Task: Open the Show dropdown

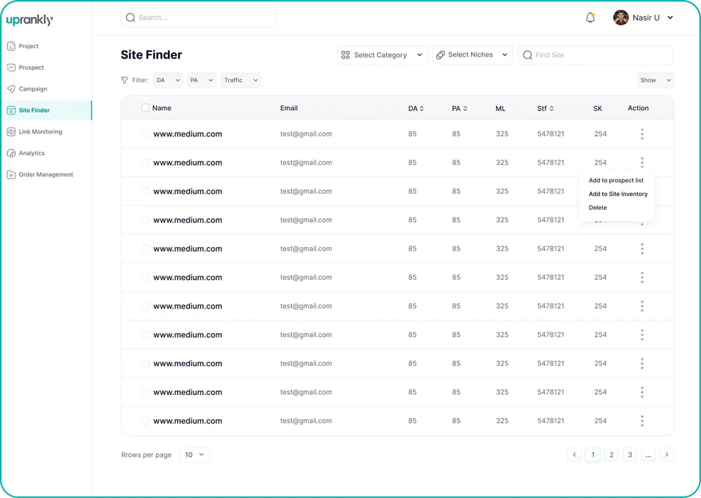Action: [655, 80]
